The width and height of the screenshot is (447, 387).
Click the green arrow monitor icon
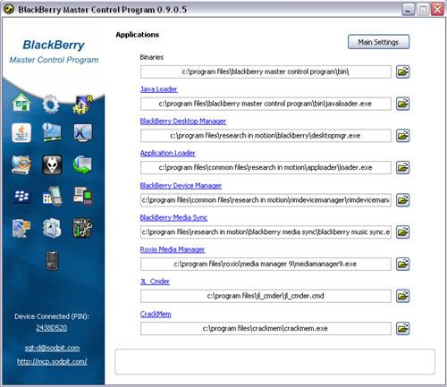[x=82, y=164]
